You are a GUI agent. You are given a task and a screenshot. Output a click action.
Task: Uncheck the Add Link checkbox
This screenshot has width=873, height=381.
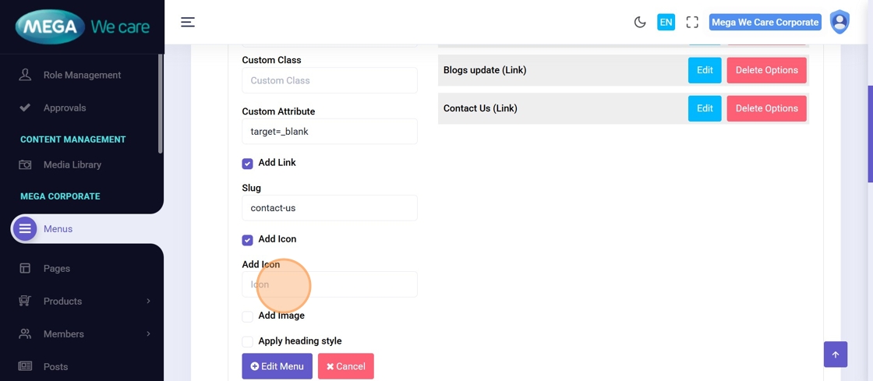[247, 164]
